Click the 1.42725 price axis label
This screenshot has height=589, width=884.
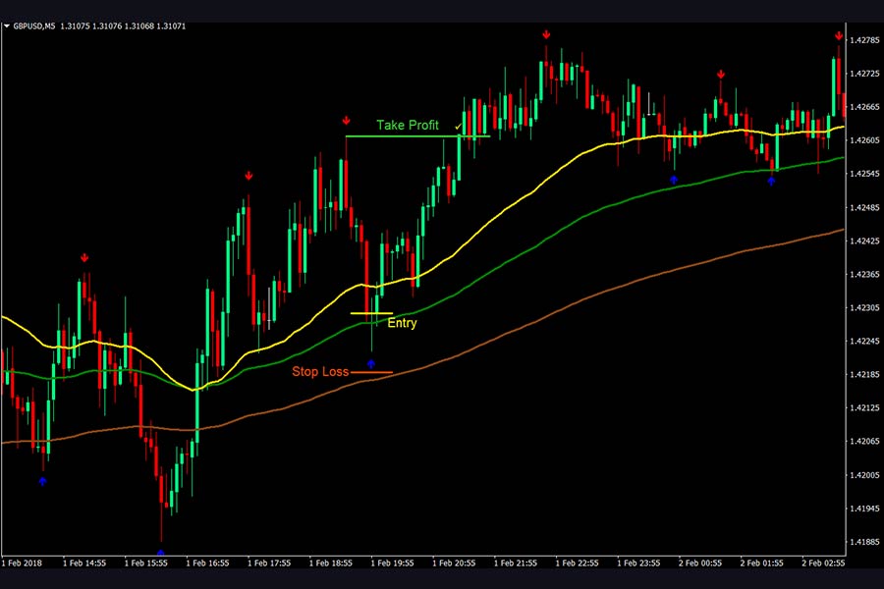864,74
